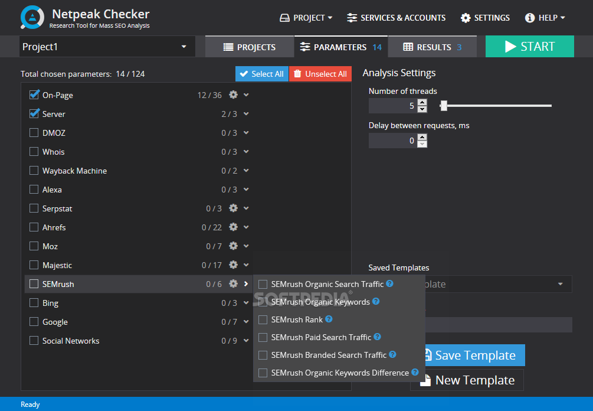Collapse the SEMrush submenu arrow
Screen dimensions: 593x411
coord(246,284)
